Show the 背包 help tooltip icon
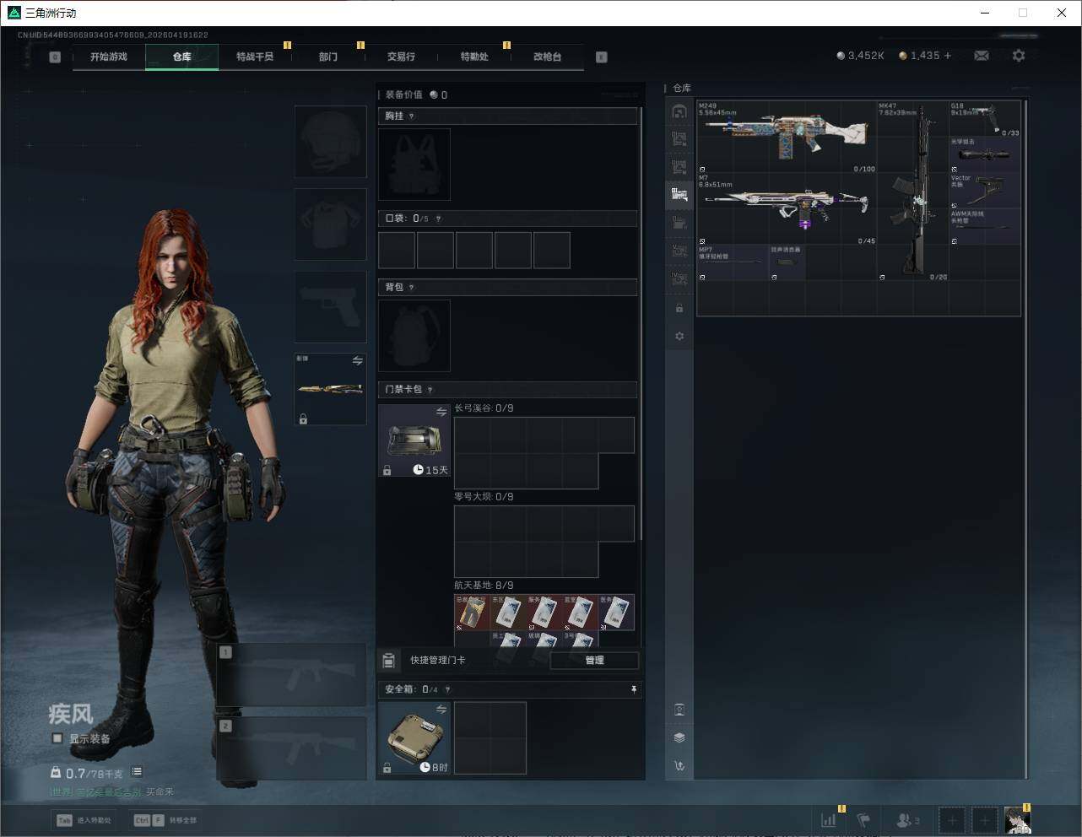This screenshot has width=1082, height=837. tap(411, 288)
